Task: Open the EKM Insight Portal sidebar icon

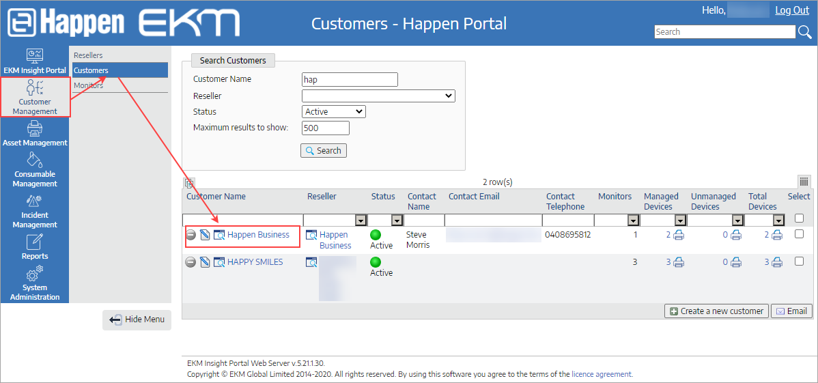Action: click(34, 61)
